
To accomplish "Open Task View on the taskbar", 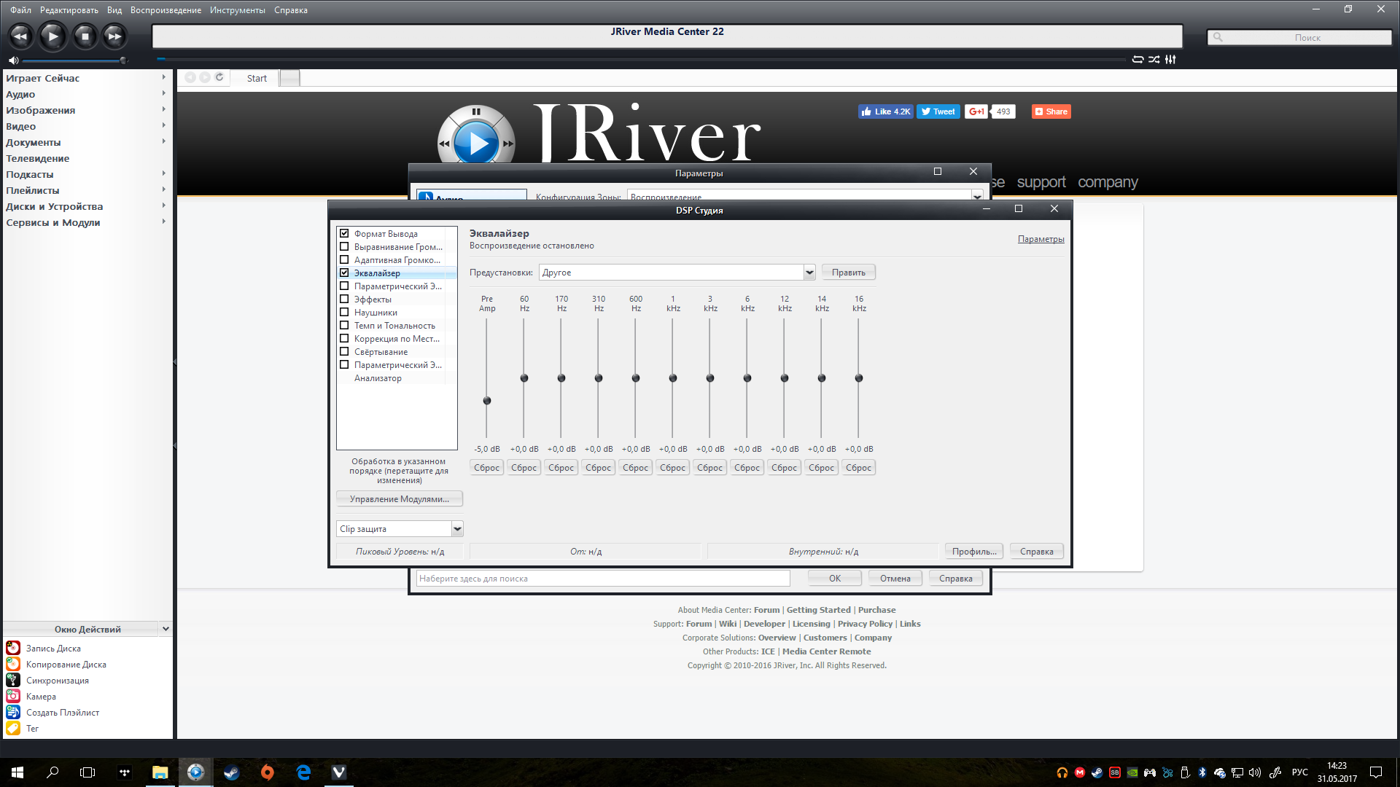I will point(87,772).
